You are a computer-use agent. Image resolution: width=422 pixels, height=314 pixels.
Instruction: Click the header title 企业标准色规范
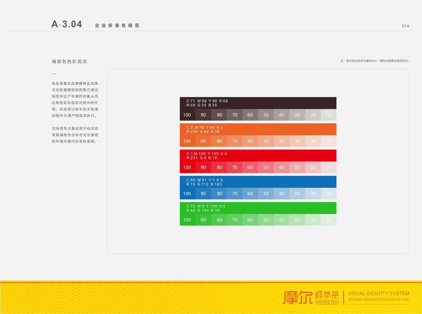(117, 25)
